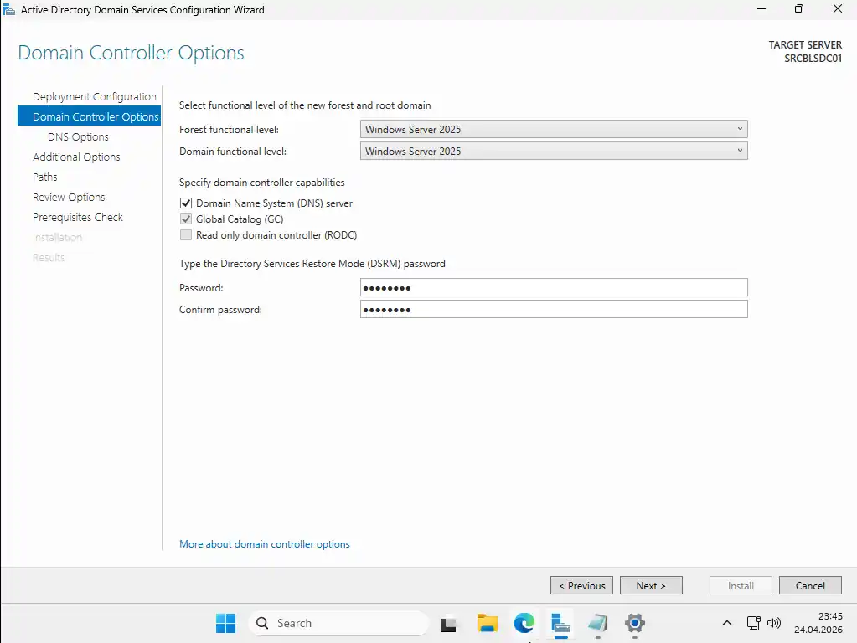The image size is (857, 643).
Task: Click the Domain Controller Options heading
Action: click(x=132, y=53)
